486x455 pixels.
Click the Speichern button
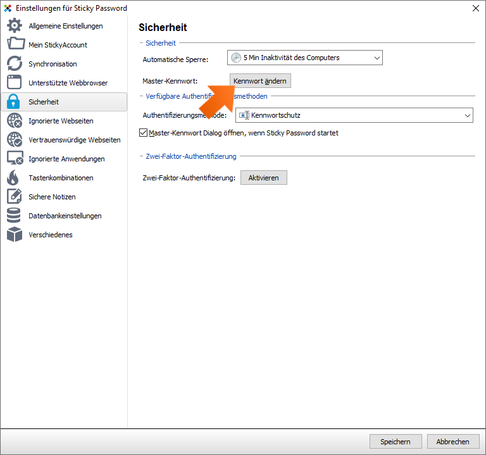pos(396,441)
